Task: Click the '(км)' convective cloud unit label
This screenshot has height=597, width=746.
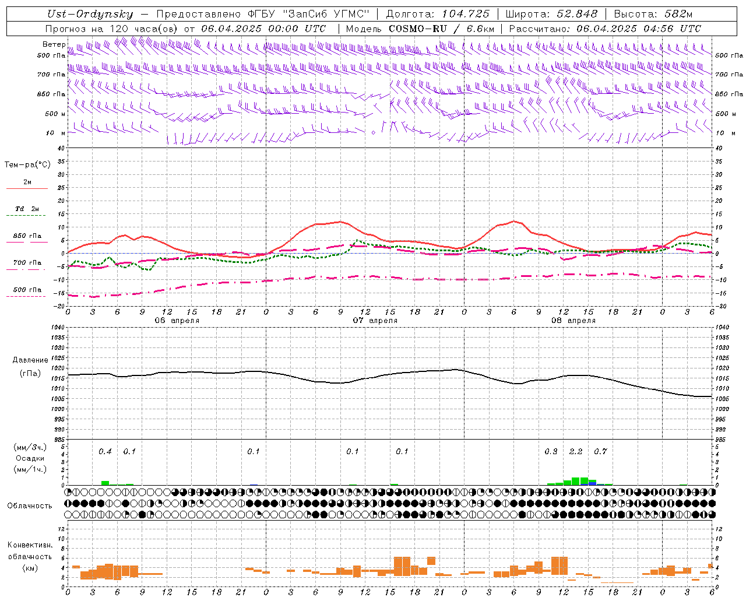Action: point(30,568)
